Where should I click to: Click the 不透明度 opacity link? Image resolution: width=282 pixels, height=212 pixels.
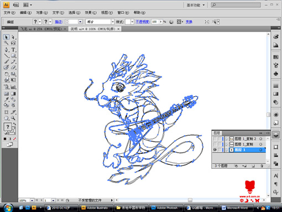tap(143, 22)
